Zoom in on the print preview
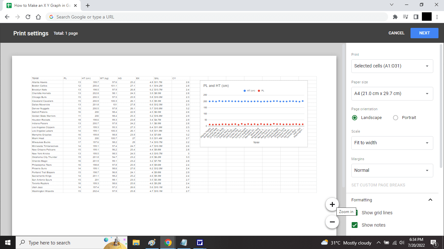This screenshot has width=444, height=249. [x=332, y=204]
